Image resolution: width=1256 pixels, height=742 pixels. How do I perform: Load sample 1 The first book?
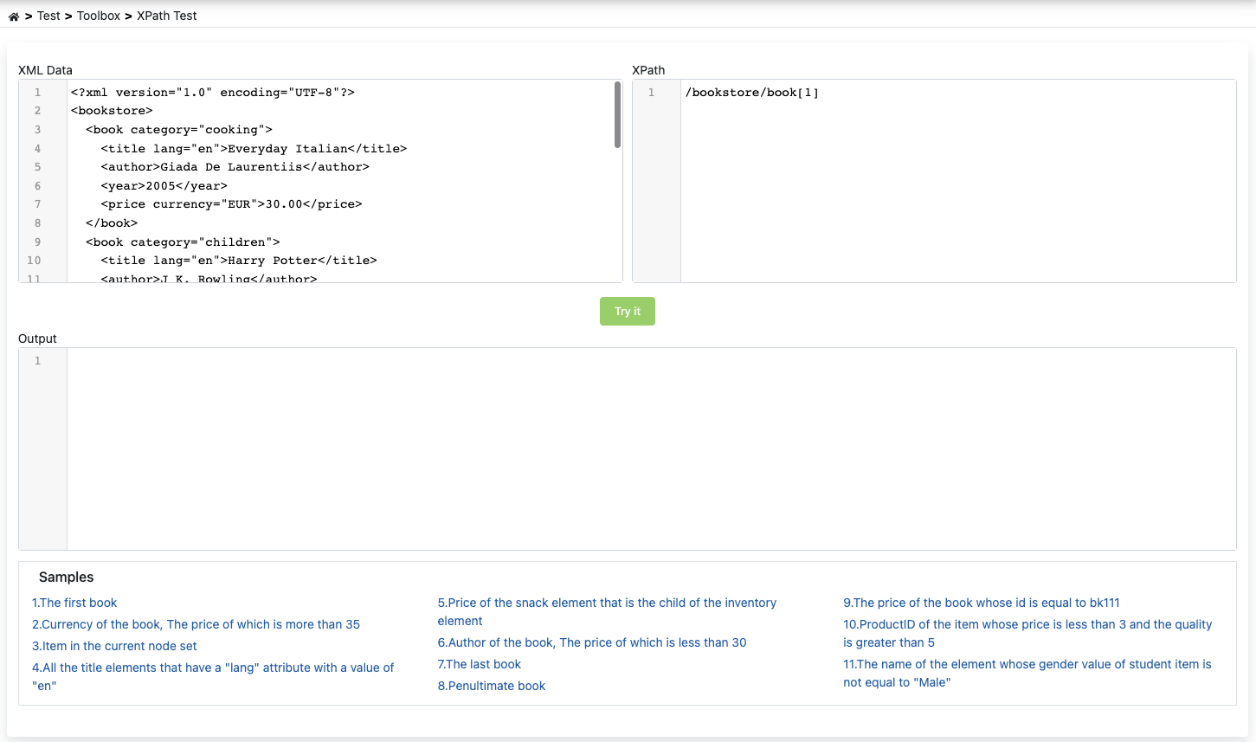click(x=74, y=603)
